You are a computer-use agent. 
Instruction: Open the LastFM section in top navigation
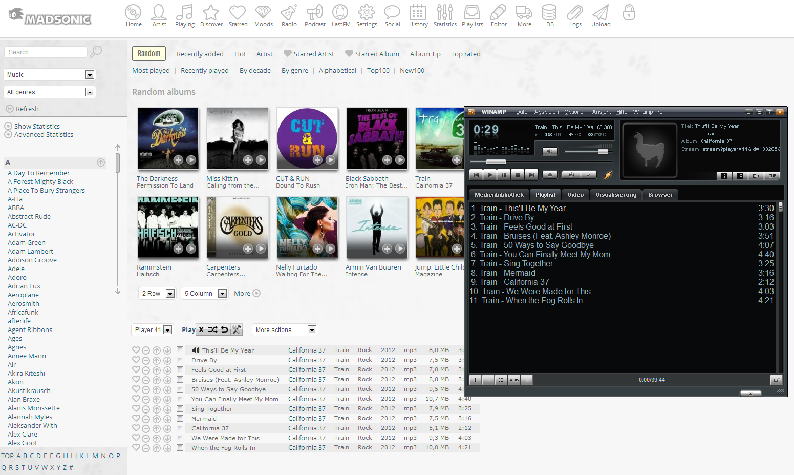click(340, 15)
